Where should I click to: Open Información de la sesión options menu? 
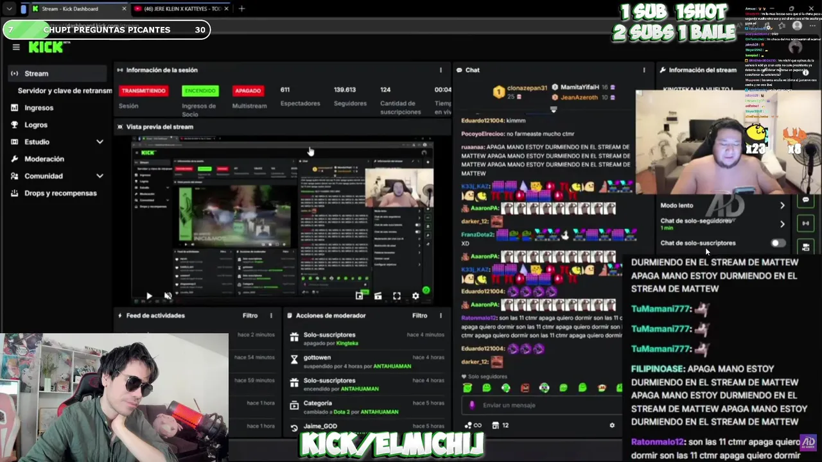pos(441,70)
